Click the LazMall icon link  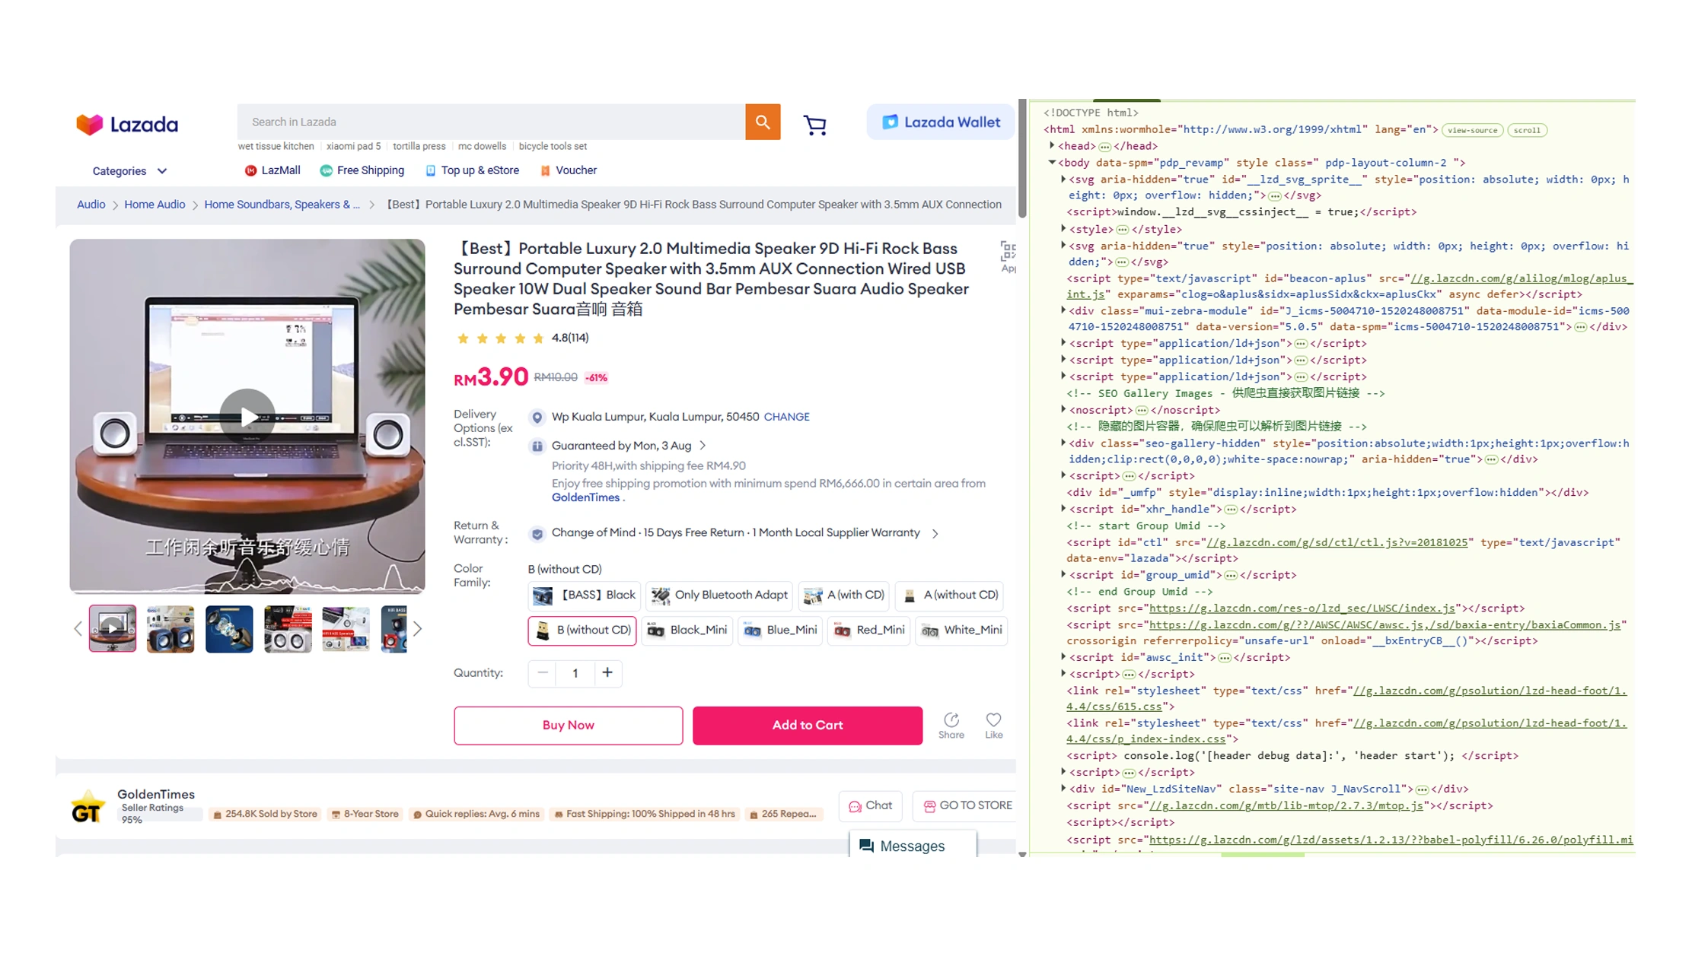coord(272,170)
